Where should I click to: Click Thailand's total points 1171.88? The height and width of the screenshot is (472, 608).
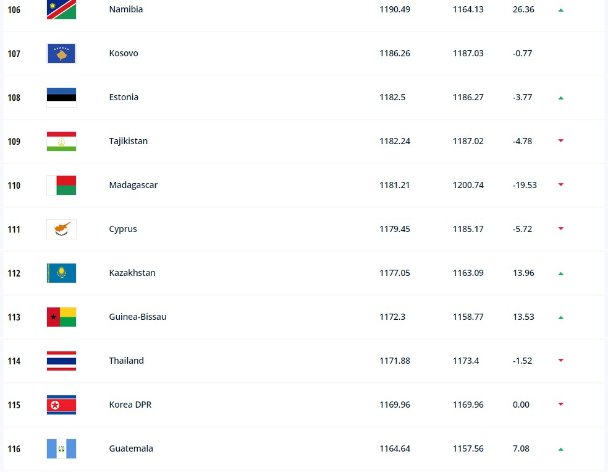[x=395, y=361]
